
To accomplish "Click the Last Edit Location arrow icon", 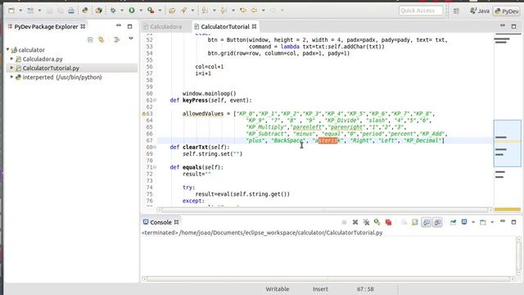I will click(243, 11).
